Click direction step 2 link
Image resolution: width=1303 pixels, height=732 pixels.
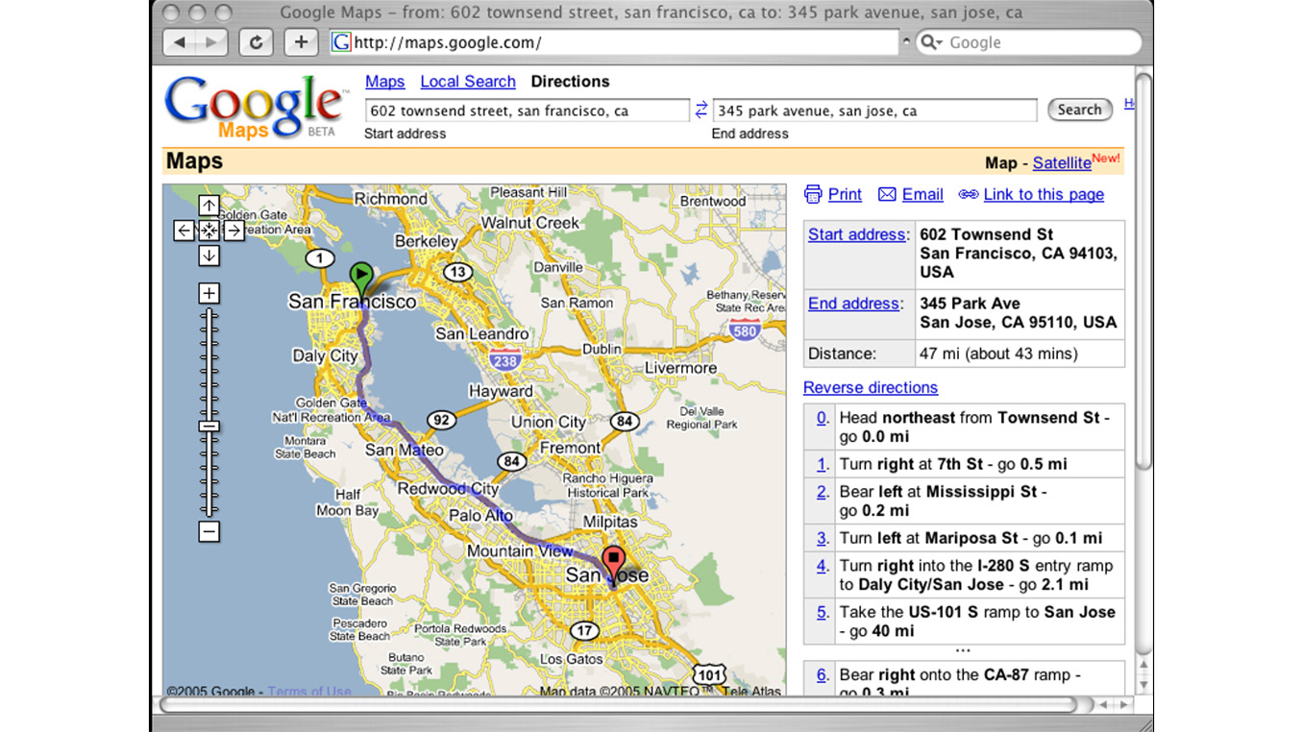tap(822, 492)
